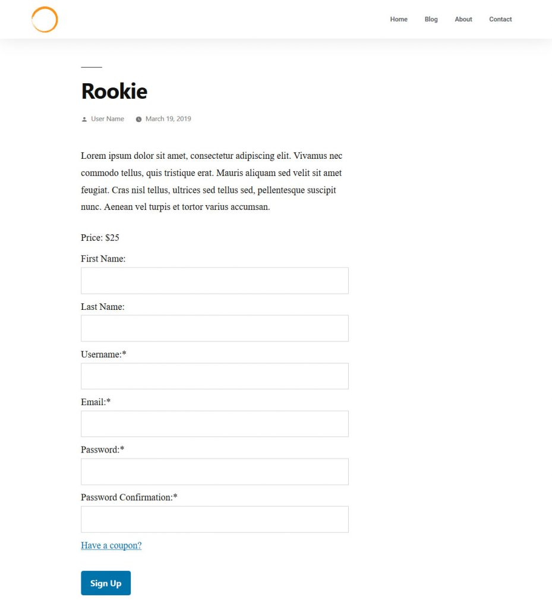Click the clock icon beside the date
This screenshot has height=609, width=552.
(139, 120)
